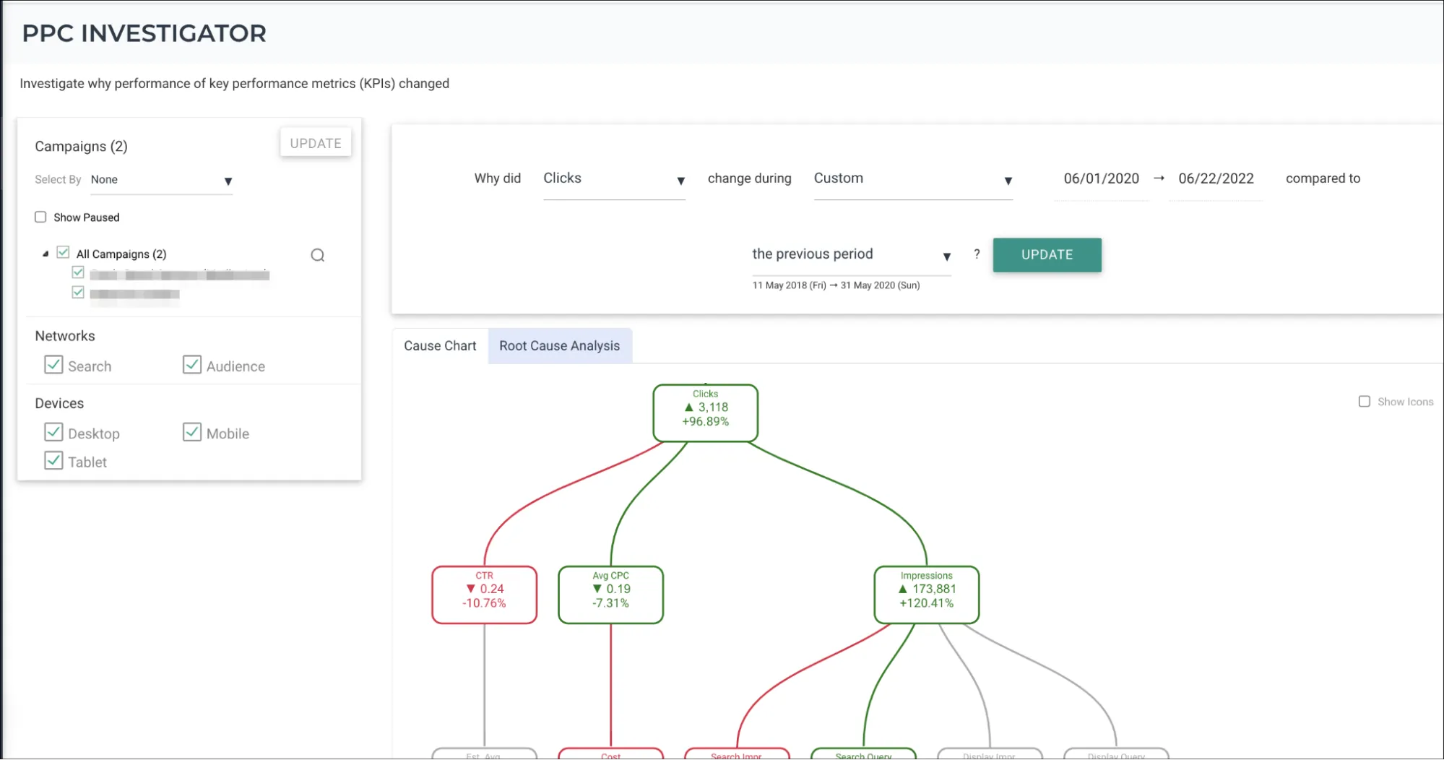Select the Impressions node in chart
Viewport: 1444px width, 760px height.
[926, 595]
